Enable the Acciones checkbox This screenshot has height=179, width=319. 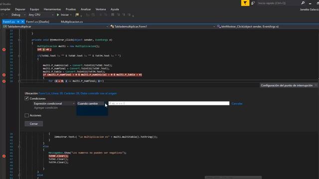tap(26, 115)
